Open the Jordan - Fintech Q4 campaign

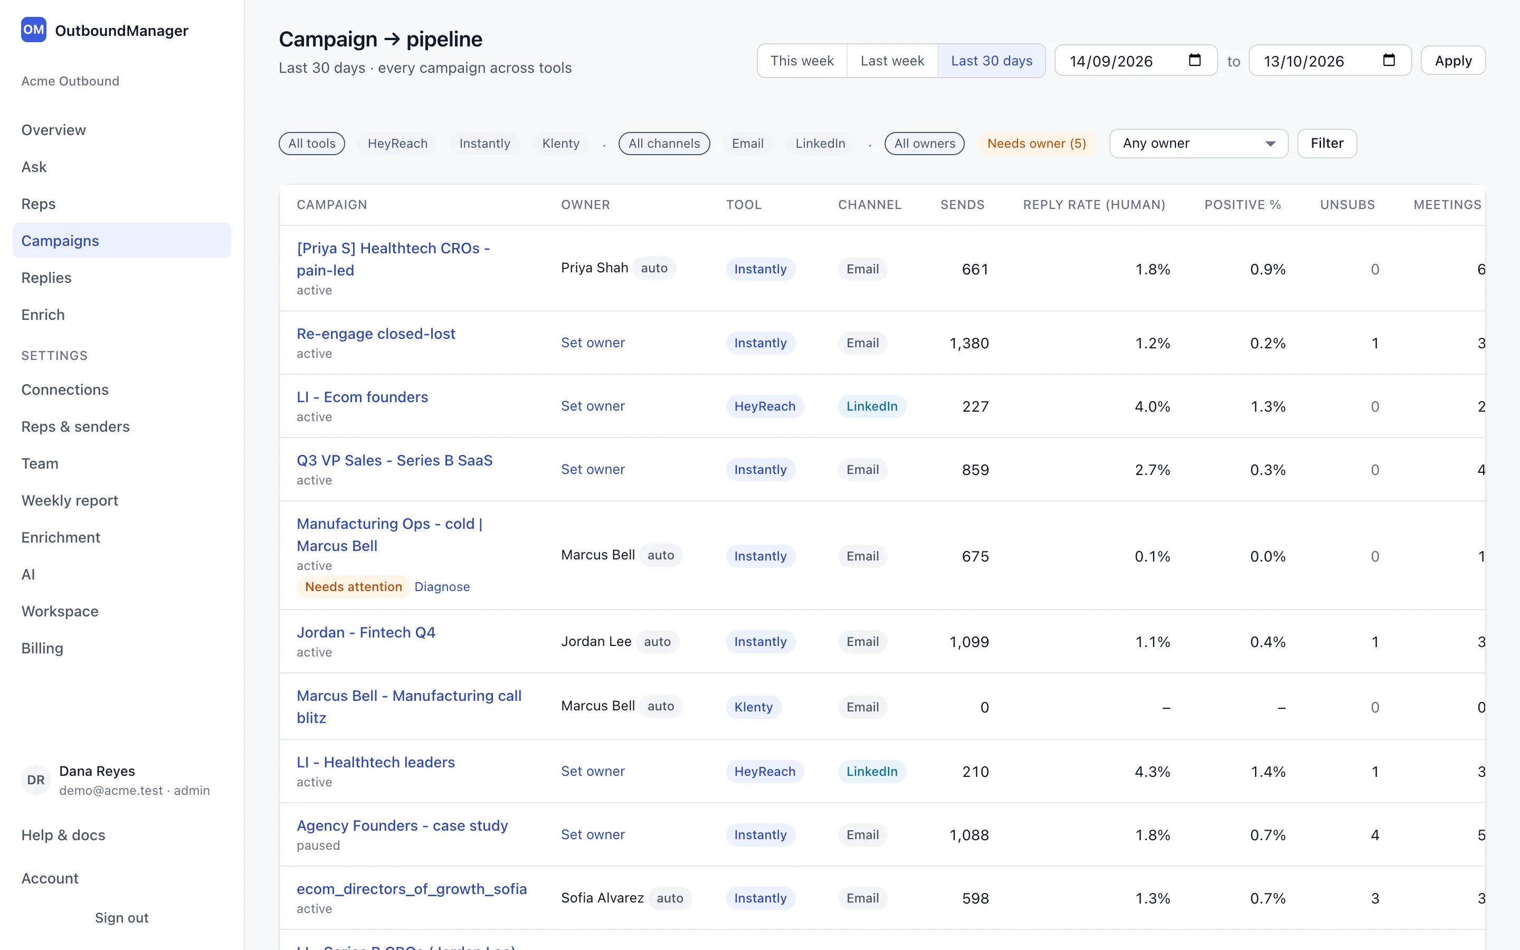click(x=366, y=632)
